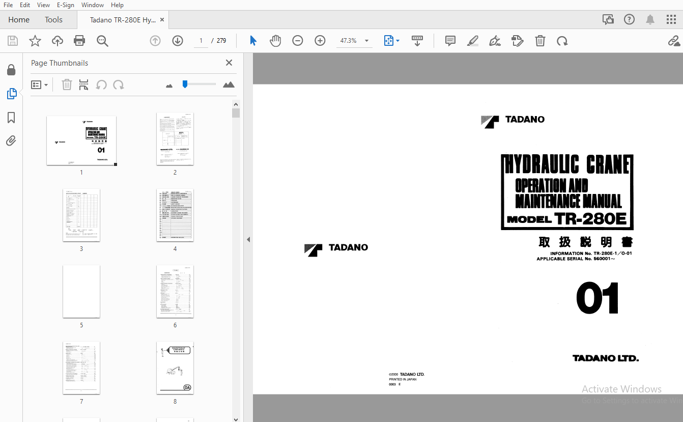The height and width of the screenshot is (422, 683).
Task: Zoom in with plus icon
Action: (320, 41)
